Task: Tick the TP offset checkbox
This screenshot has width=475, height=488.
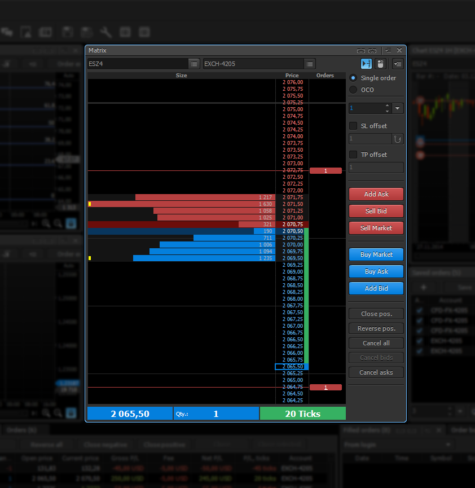Action: (354, 155)
